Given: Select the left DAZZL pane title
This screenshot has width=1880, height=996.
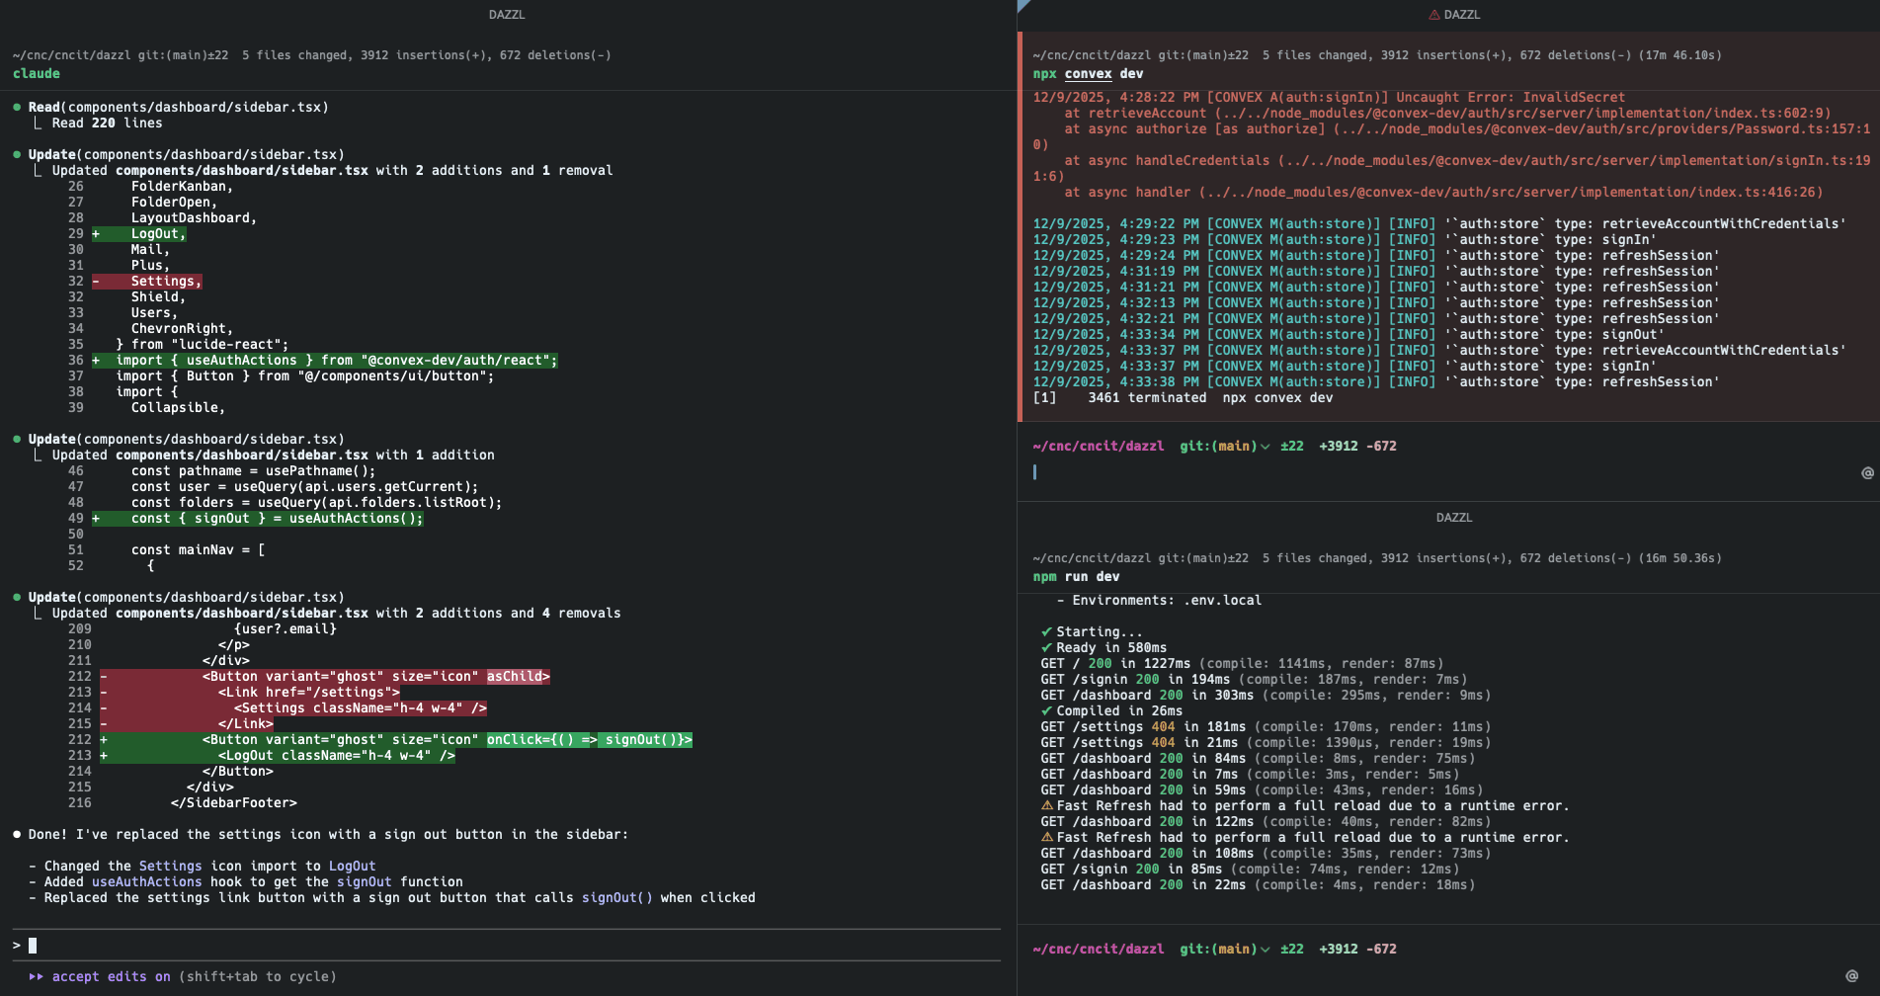Looking at the screenshot, I should (507, 15).
